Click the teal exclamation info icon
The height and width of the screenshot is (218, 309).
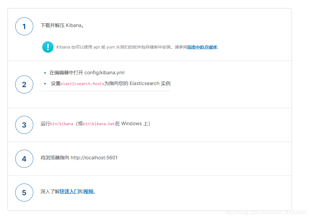click(x=48, y=47)
